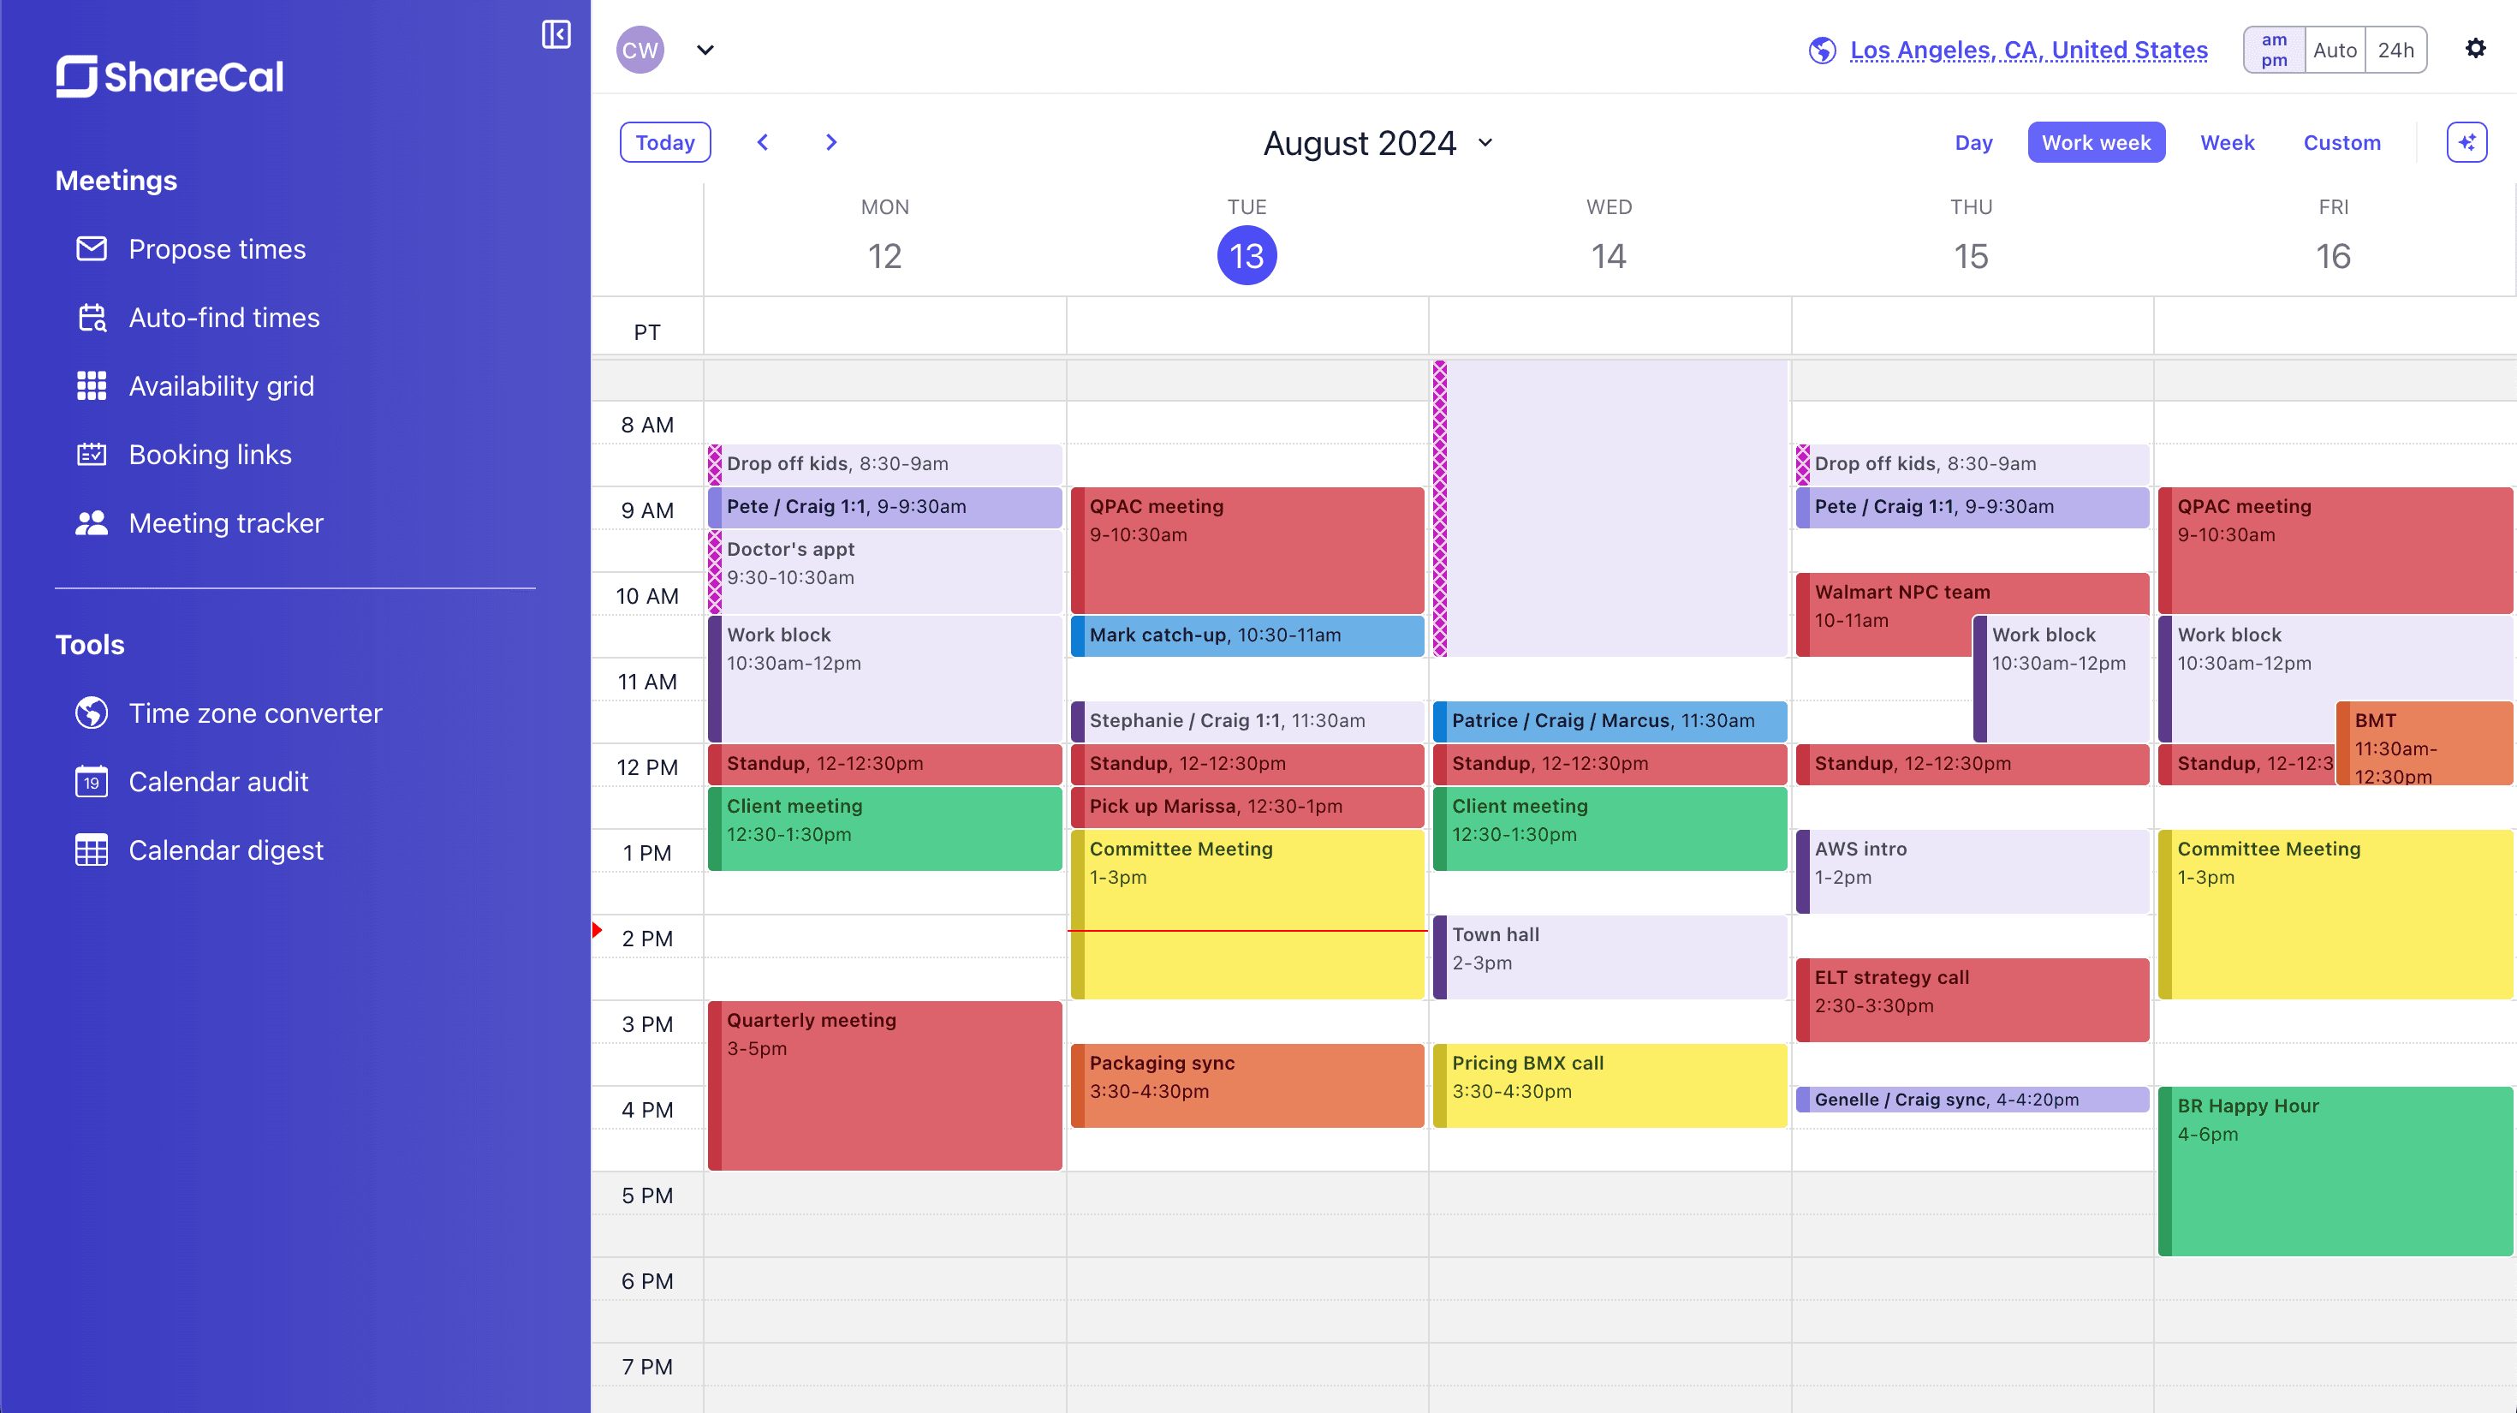Collapse the sidebar panel icon

(556, 35)
